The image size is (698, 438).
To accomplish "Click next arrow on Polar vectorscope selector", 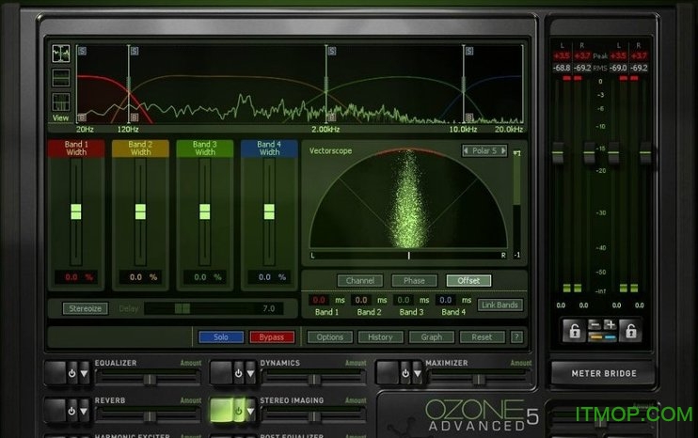I will (x=503, y=150).
